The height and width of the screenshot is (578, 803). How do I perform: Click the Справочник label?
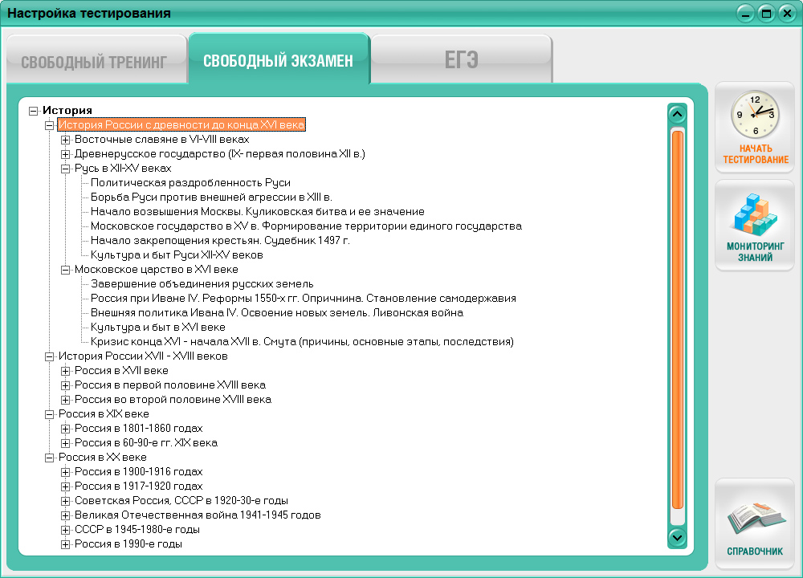[x=755, y=552]
